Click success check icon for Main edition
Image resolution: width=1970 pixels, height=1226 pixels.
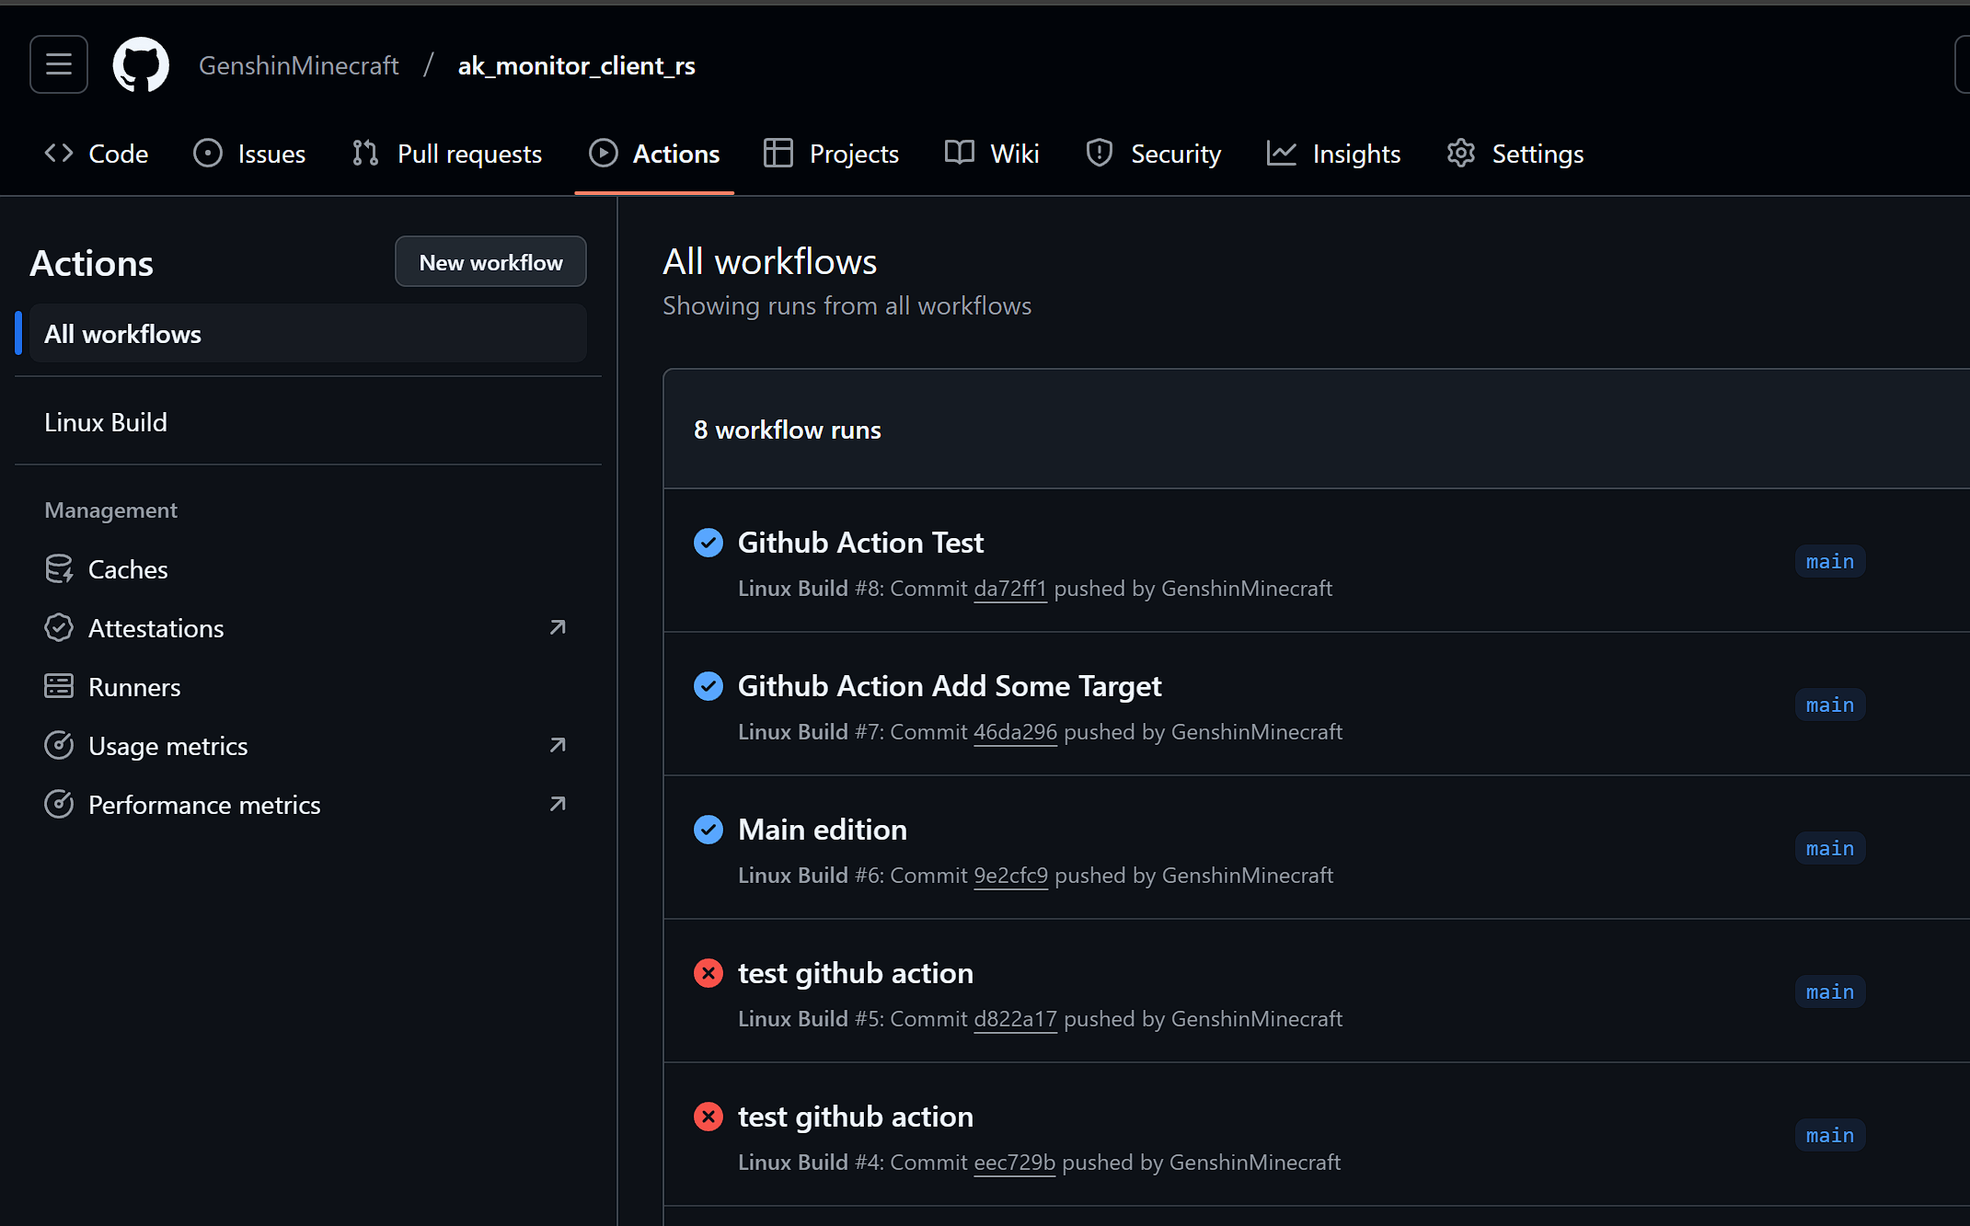708,830
